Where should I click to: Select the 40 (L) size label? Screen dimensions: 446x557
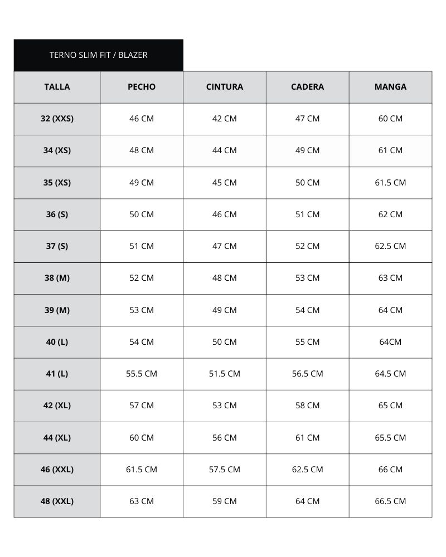[x=57, y=342]
